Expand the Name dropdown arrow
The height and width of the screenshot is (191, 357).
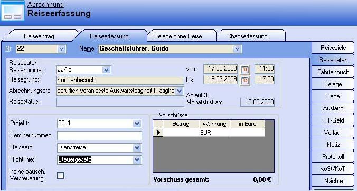point(237,49)
